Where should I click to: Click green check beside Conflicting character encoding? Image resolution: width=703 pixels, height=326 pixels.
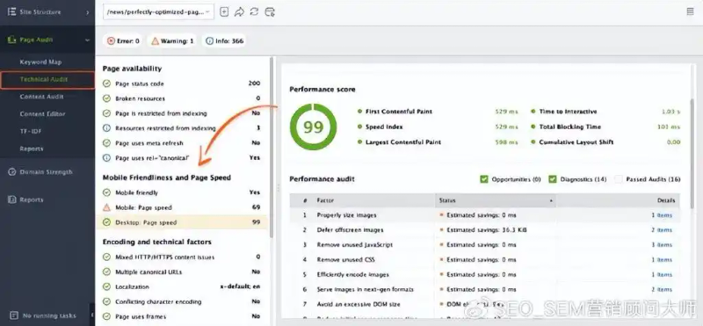[x=106, y=301]
